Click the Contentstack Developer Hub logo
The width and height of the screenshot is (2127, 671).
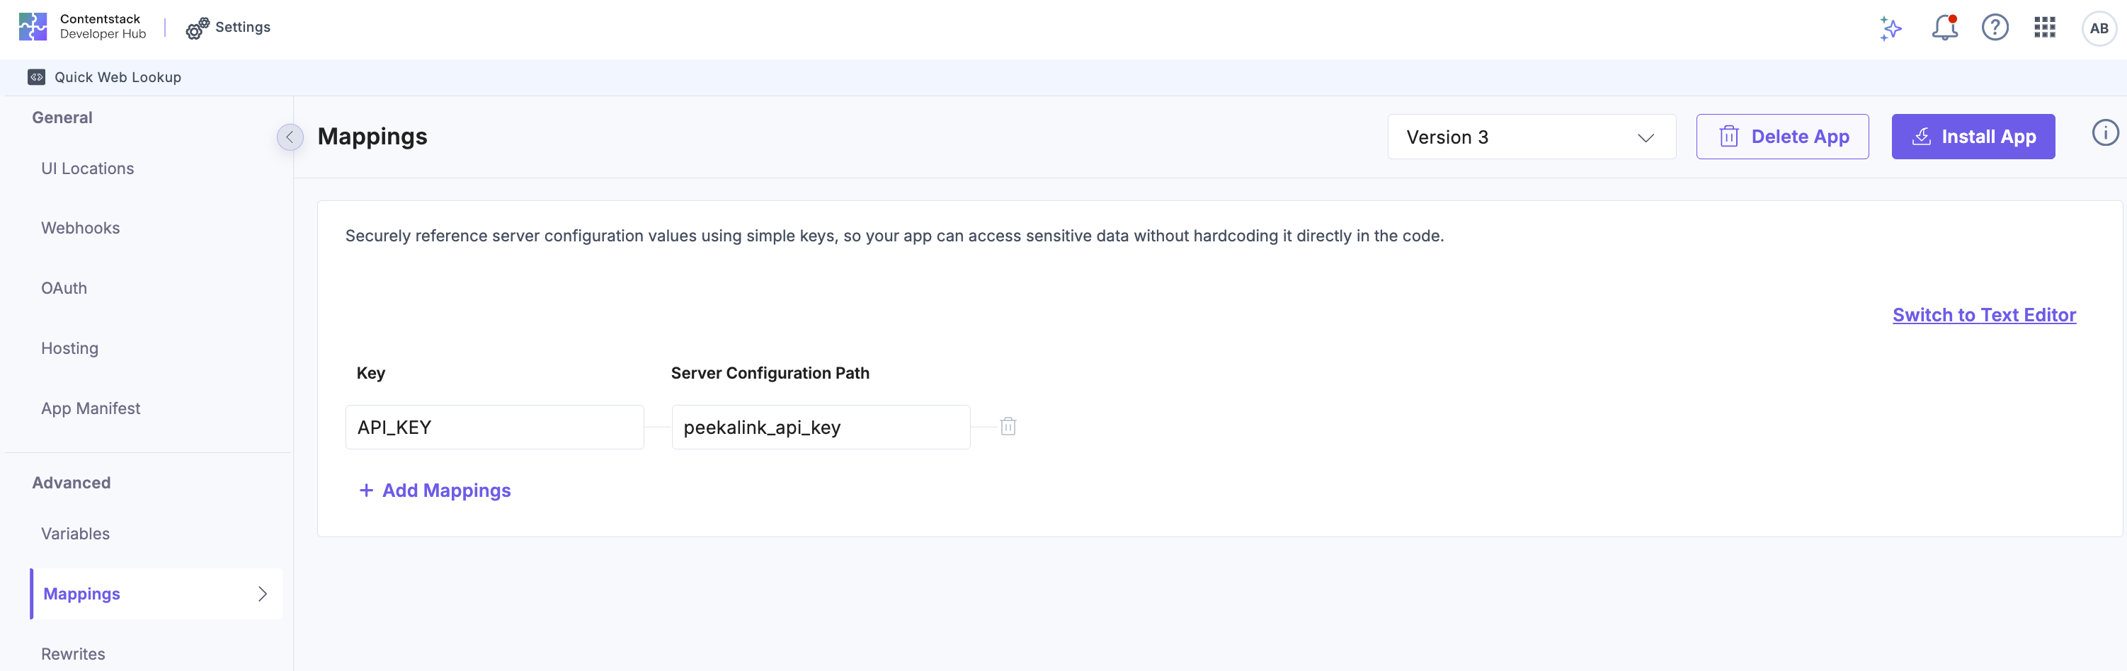click(x=33, y=26)
